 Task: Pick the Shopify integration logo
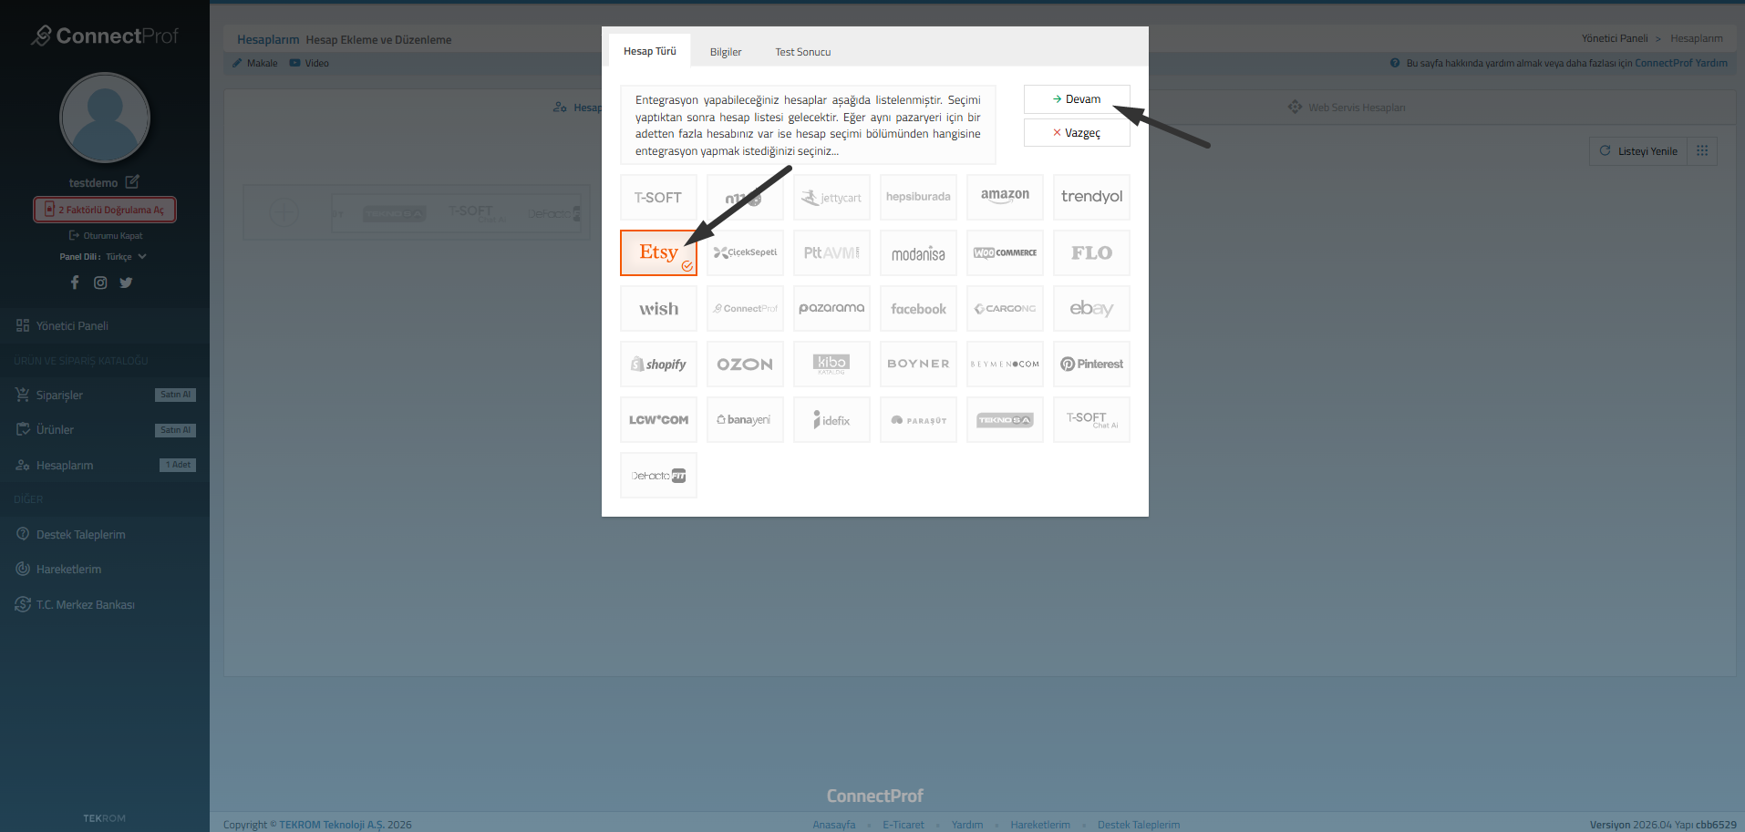(x=658, y=365)
